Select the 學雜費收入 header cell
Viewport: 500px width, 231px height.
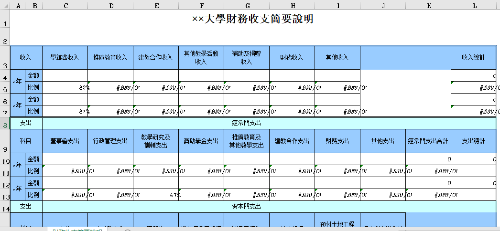65,58
